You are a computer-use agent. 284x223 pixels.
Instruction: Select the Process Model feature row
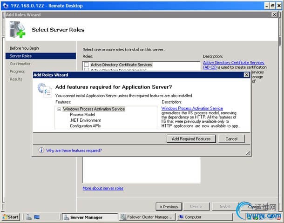82,115
